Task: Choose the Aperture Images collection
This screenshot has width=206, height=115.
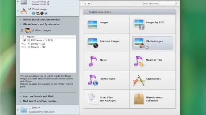Action: tap(106, 43)
